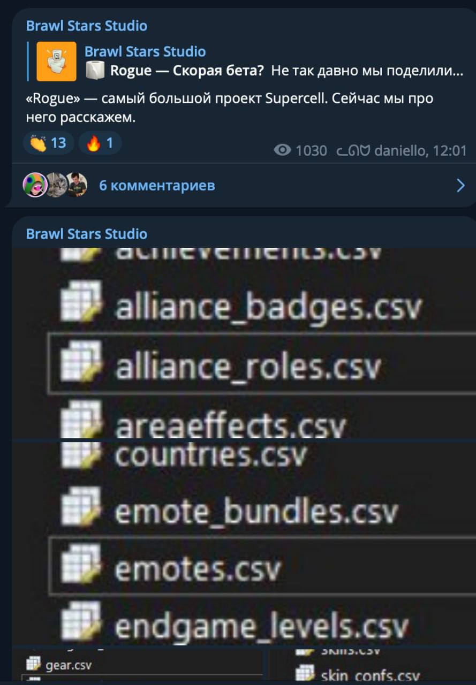This screenshot has height=685, width=476.
Task: Open the Rogue quoted post thumbnail
Action: tap(56, 62)
